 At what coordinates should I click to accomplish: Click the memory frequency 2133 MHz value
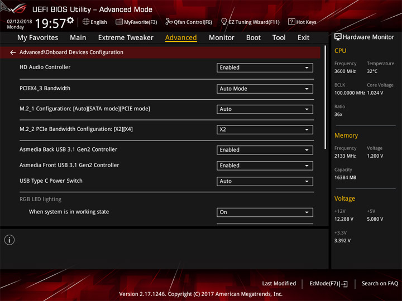tap(345, 156)
